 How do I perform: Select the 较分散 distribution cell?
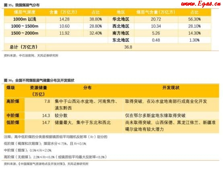pyautogui.click(x=61, y=115)
